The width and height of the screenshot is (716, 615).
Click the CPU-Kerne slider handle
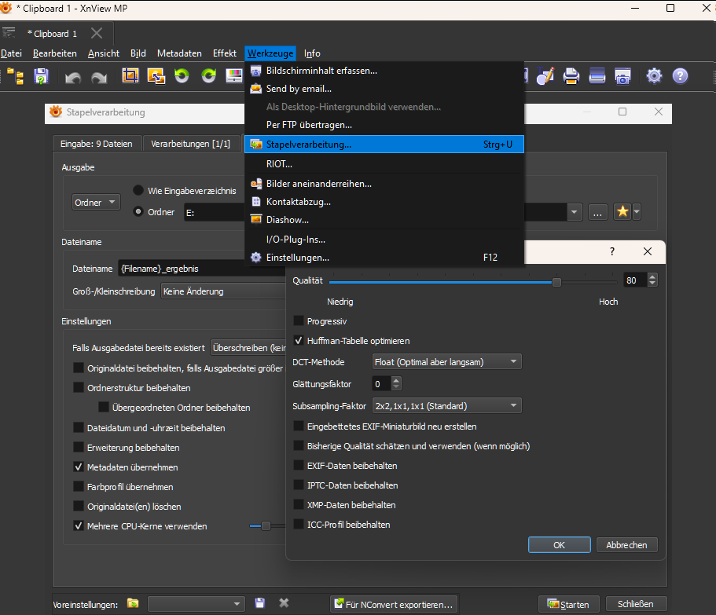[266, 526]
